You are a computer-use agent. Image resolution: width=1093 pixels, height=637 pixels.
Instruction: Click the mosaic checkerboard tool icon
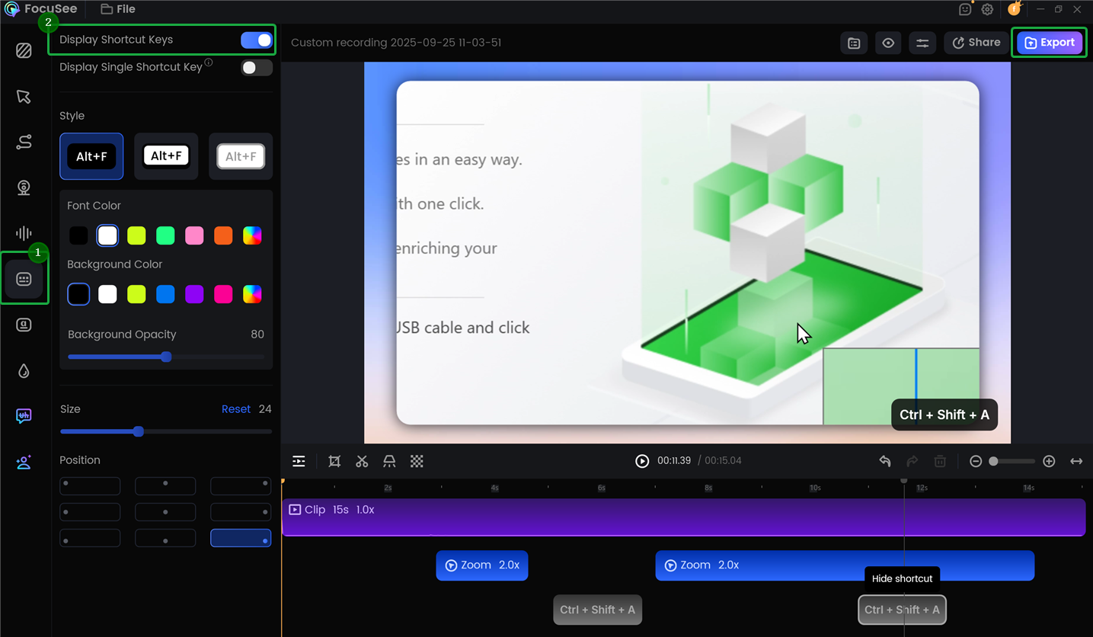coord(417,461)
